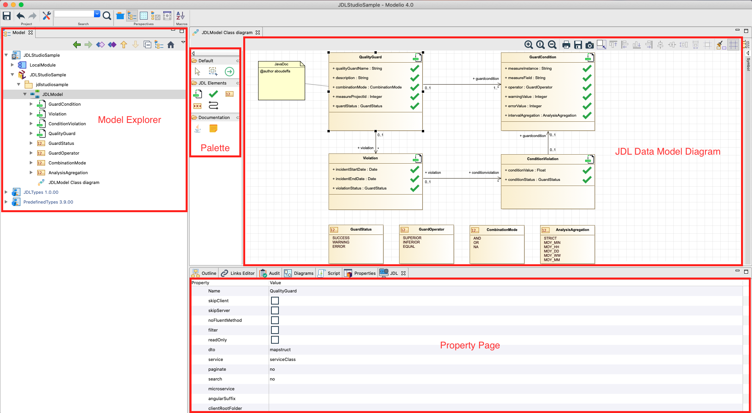Tick the filter checkbox
Image resolution: width=752 pixels, height=413 pixels.
pos(275,330)
